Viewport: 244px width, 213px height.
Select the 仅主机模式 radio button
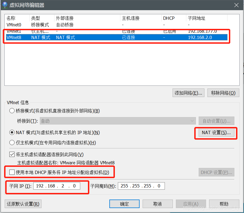(12, 143)
